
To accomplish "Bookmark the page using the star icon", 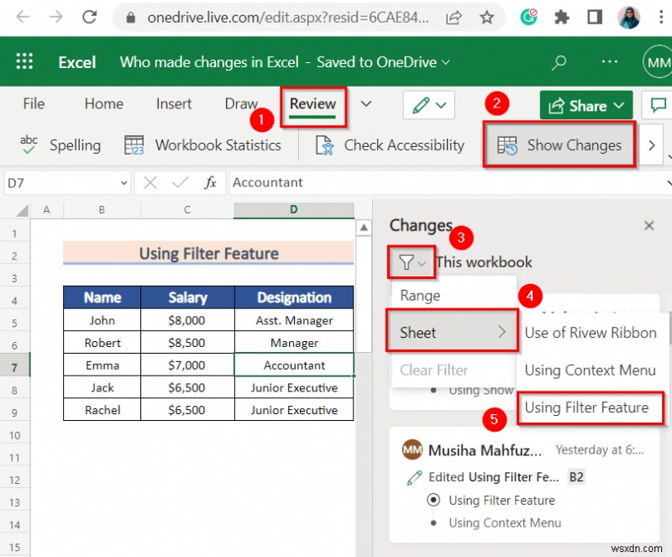I will pyautogui.click(x=486, y=15).
